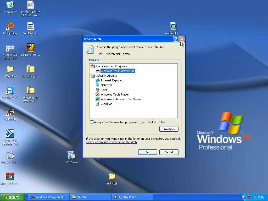Select Internet Explorer in program list
Viewport: 268px width, 201px height.
(111, 80)
